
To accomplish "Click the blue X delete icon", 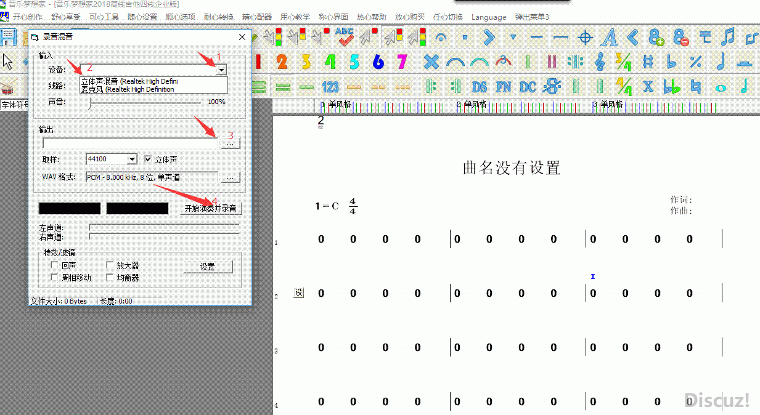I will coord(431,62).
